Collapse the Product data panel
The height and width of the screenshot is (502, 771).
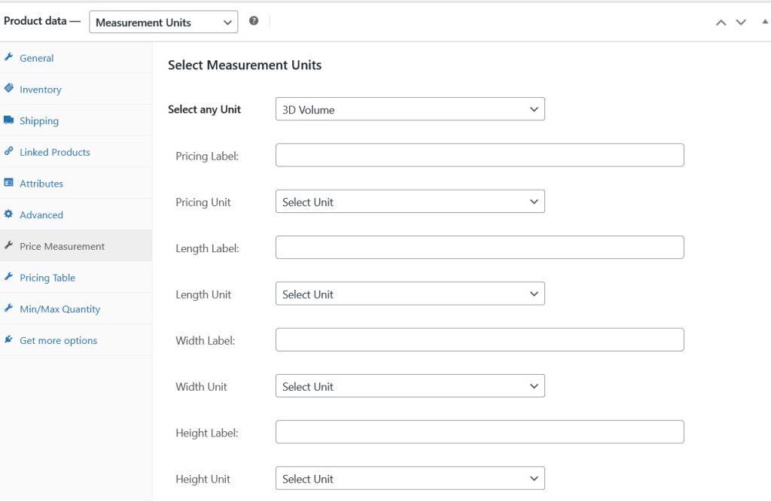coord(765,22)
